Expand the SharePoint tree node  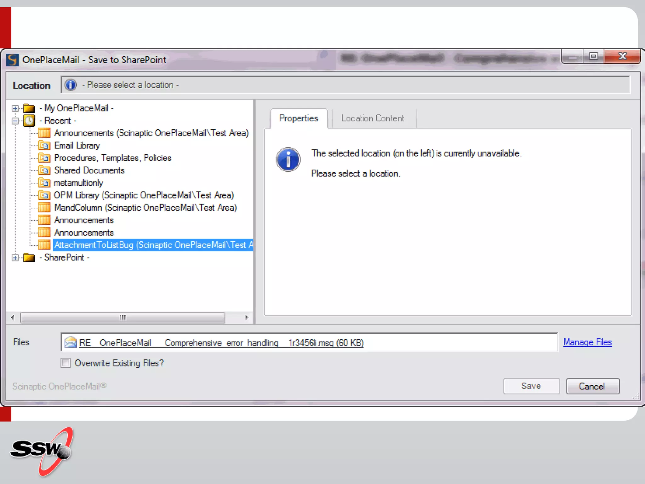[x=15, y=258]
